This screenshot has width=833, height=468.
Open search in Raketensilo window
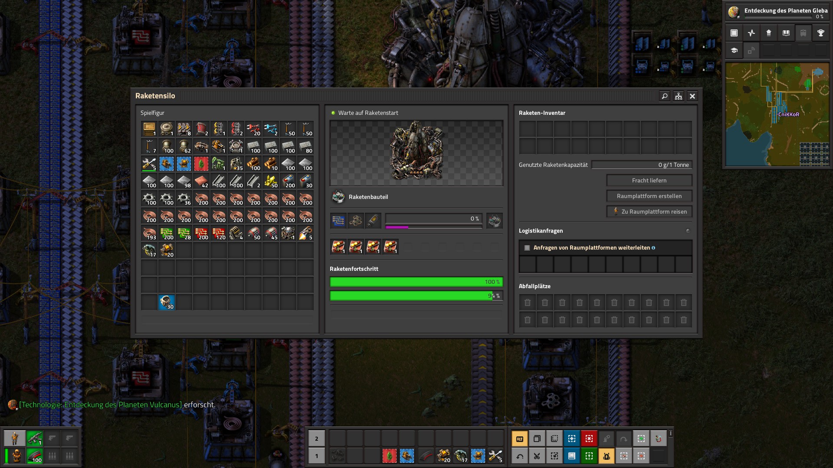pyautogui.click(x=664, y=96)
